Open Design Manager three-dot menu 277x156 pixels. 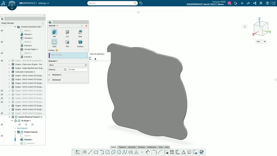point(43,23)
